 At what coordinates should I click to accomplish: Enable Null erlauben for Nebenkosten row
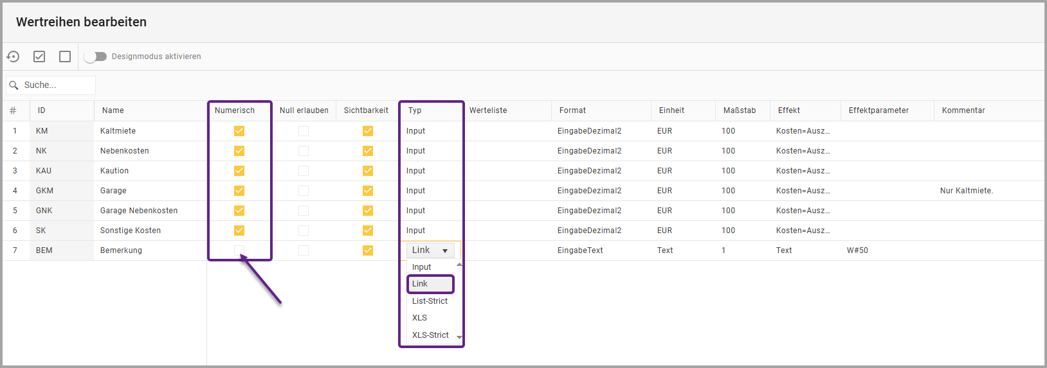click(304, 151)
